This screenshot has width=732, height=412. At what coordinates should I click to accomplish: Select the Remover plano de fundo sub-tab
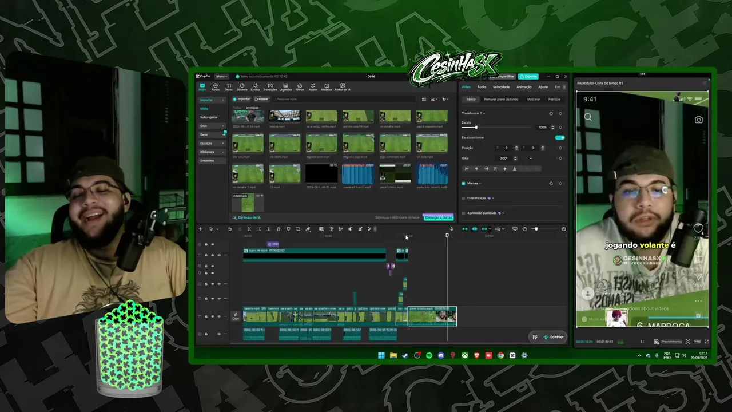pyautogui.click(x=501, y=100)
